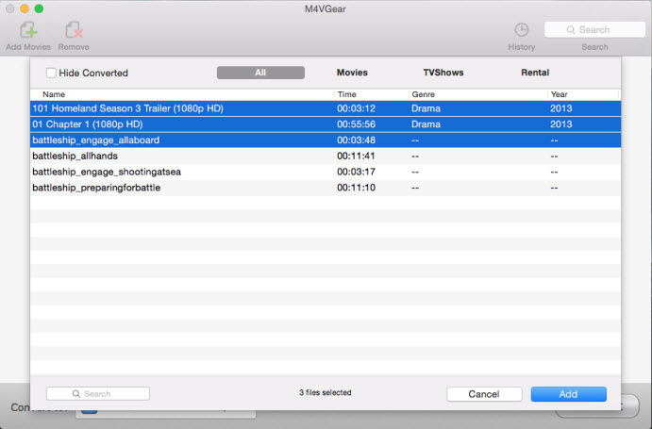The width and height of the screenshot is (652, 429).
Task: Toggle the Hide Converted checkbox
Action: [x=51, y=73]
